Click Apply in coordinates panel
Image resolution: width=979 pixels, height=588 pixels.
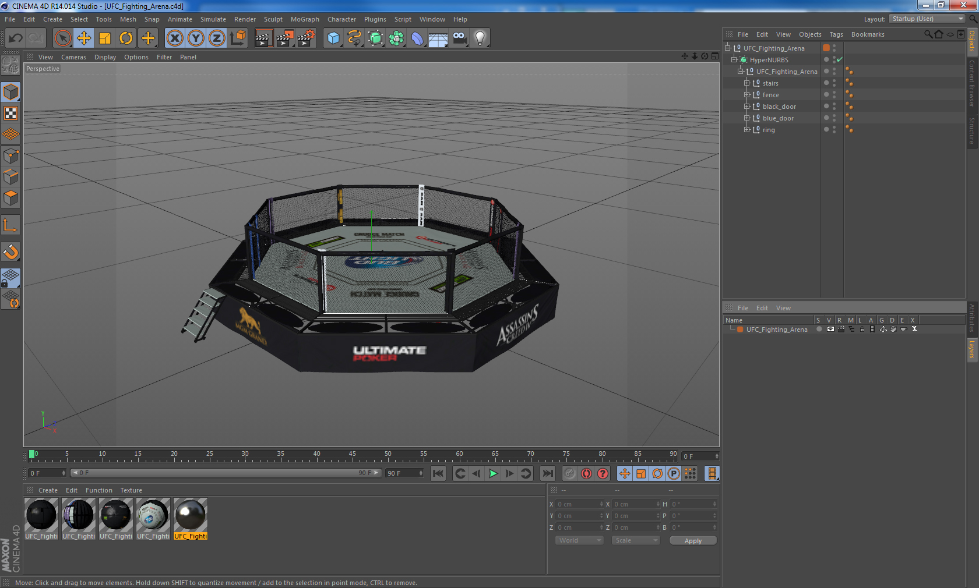coord(693,541)
